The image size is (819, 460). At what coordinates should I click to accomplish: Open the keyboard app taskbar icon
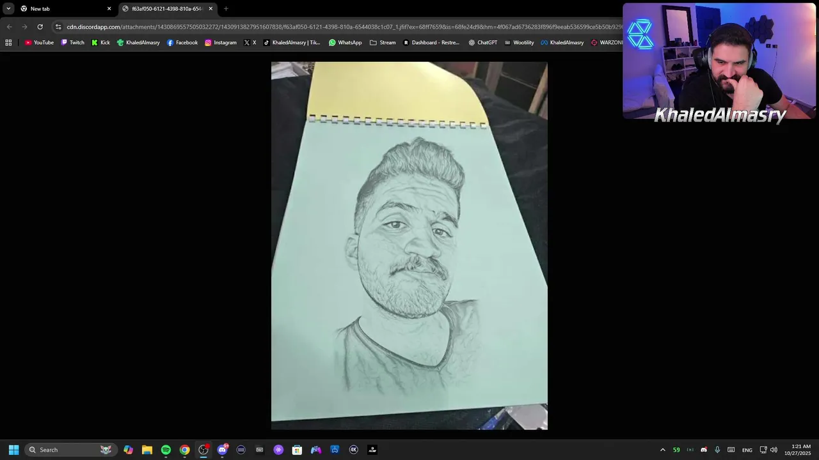259,450
